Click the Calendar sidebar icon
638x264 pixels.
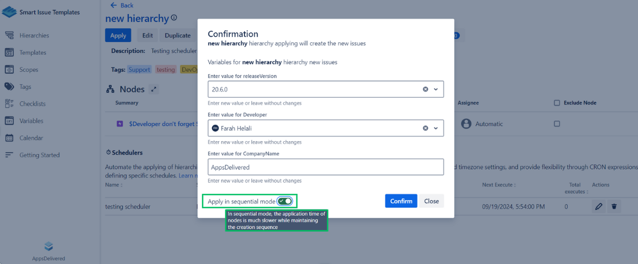pos(9,138)
